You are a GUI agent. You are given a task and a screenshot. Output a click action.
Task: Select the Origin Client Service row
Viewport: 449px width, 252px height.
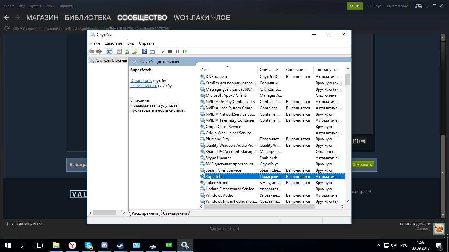272,127
